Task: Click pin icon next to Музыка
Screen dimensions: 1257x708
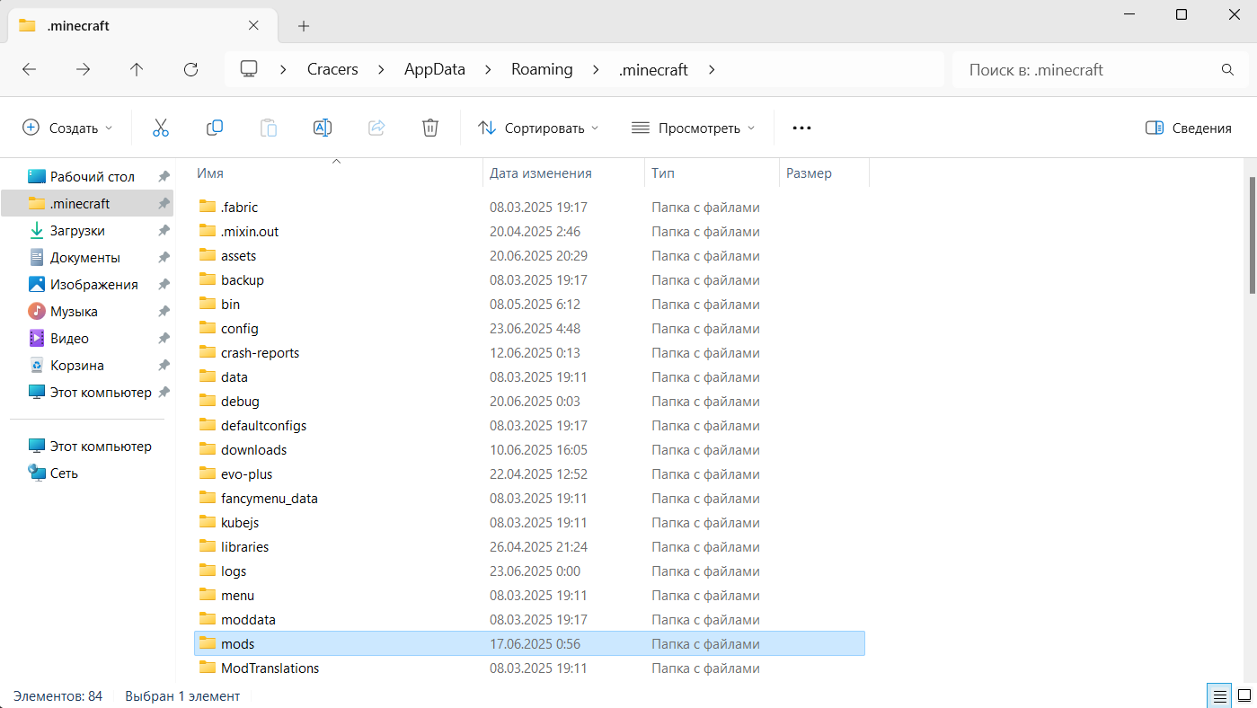Action: (164, 312)
